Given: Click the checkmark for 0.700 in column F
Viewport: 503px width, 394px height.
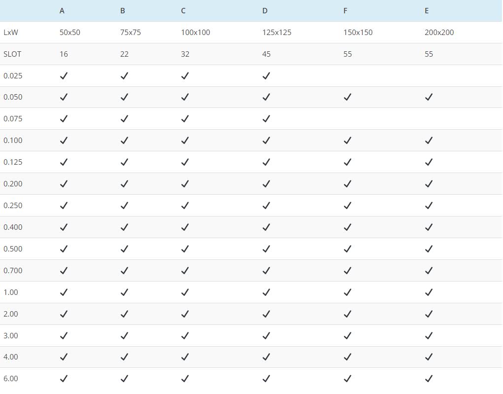Looking at the screenshot, I should click(347, 271).
